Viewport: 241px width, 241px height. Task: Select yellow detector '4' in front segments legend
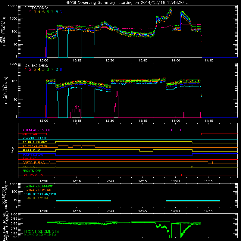[39, 12]
